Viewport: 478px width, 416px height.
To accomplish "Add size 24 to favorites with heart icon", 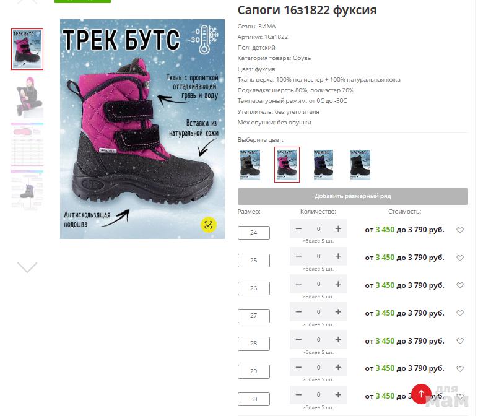I will pyautogui.click(x=459, y=230).
